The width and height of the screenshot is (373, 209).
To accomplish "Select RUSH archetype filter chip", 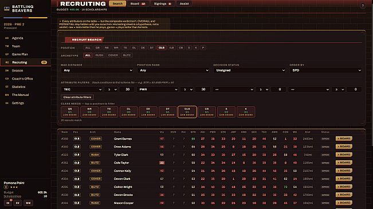I will [99, 55].
